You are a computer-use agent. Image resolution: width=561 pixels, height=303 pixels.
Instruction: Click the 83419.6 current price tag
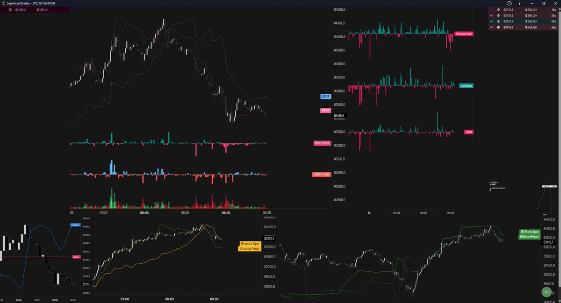click(x=338, y=115)
